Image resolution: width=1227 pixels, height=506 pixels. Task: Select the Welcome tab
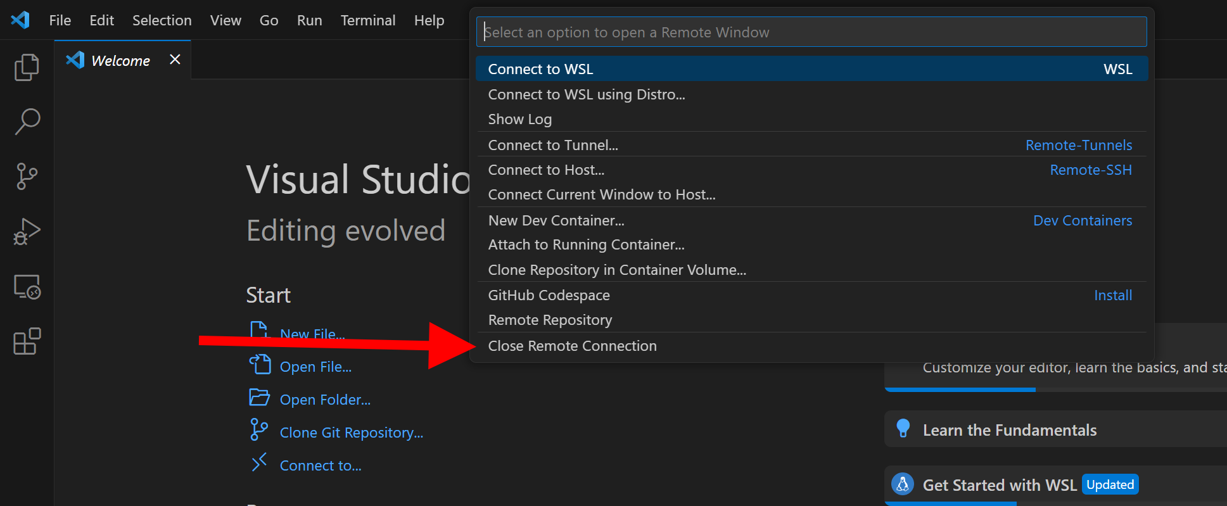click(122, 60)
